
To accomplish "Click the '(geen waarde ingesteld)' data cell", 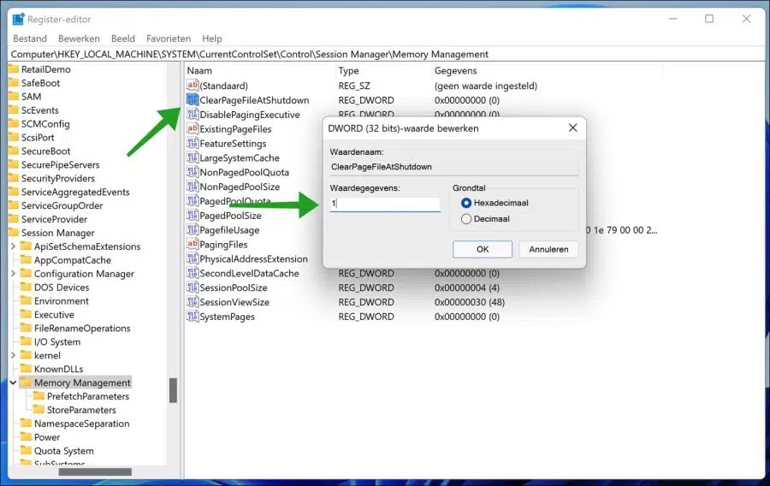I will pyautogui.click(x=486, y=86).
